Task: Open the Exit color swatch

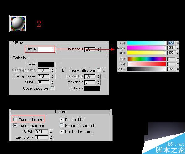Action: 92,89
